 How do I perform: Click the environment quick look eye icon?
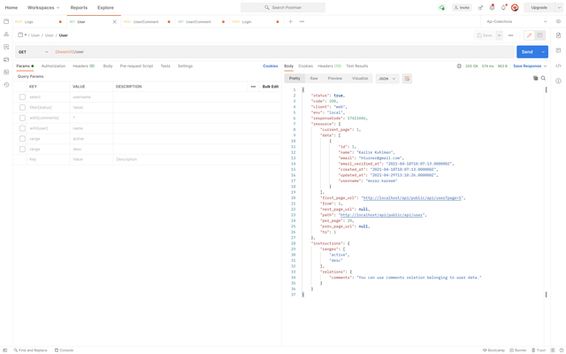click(x=558, y=21)
